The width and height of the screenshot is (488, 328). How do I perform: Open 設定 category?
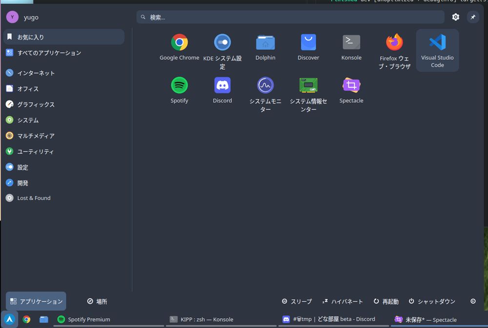point(64,167)
